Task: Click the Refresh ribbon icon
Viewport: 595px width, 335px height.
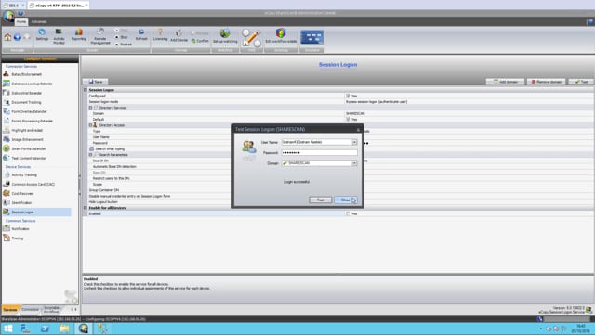Action: 141,35
